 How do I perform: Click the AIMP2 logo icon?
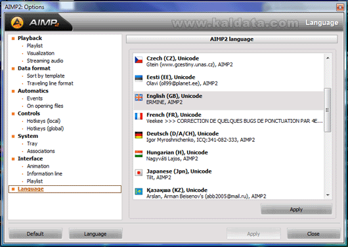17,22
